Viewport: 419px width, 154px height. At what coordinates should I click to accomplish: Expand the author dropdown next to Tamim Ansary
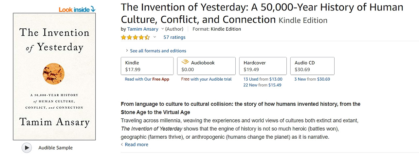click(x=163, y=29)
